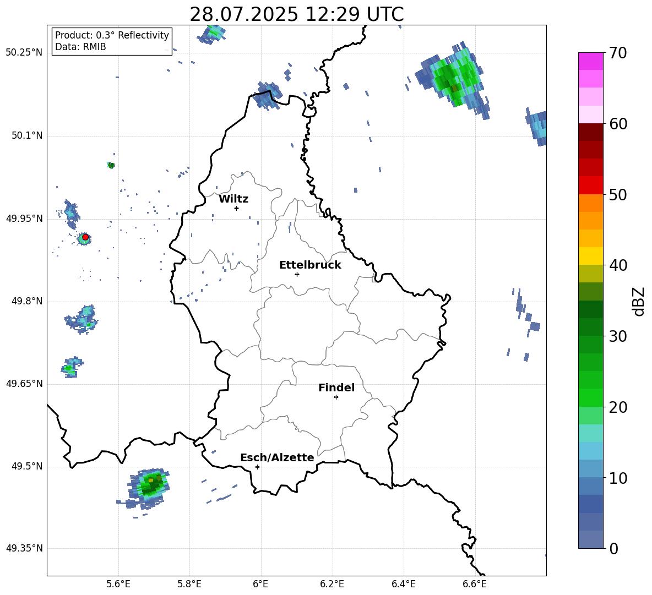Click the 49.35°N latitude tick label
This screenshot has width=652, height=595.
24,548
